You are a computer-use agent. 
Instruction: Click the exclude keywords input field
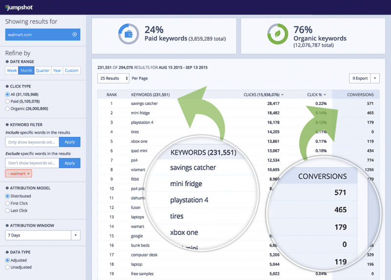point(32,163)
